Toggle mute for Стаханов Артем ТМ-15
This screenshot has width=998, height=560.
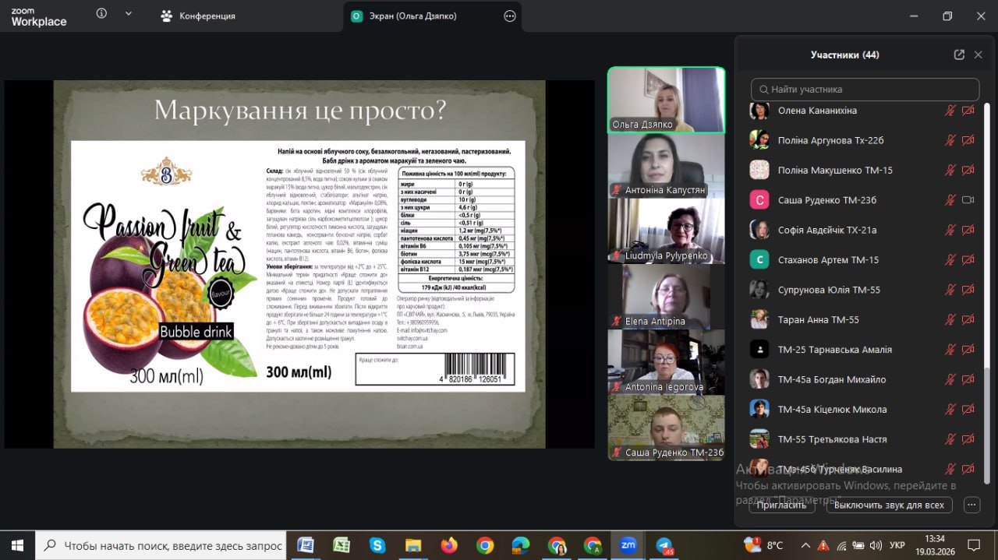pos(950,260)
